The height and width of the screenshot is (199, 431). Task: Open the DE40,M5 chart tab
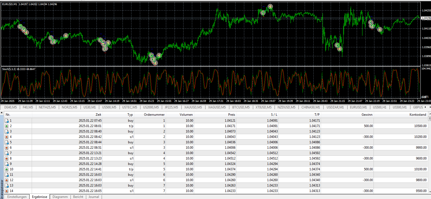(x=10, y=107)
